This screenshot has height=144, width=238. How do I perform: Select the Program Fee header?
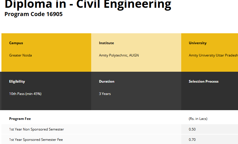click(x=20, y=119)
